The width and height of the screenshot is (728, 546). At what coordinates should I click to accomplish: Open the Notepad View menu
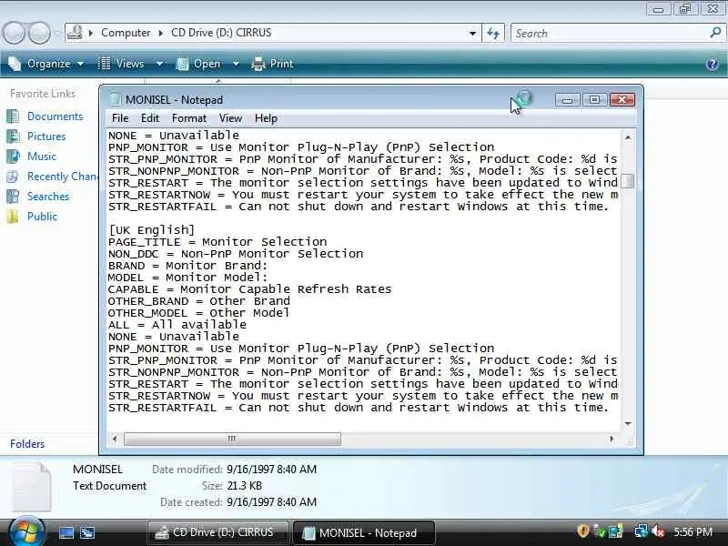pyautogui.click(x=230, y=118)
